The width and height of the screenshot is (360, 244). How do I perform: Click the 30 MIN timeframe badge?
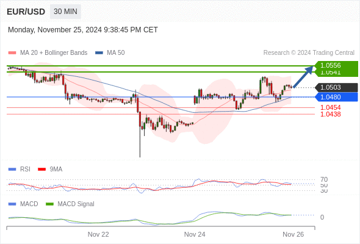pos(65,12)
